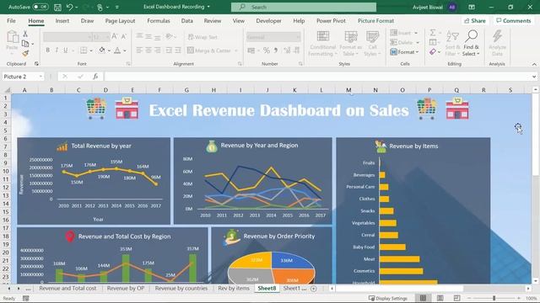Open the Merge & Center dropdown arrow
This screenshot has height=303, width=540.
tap(236, 50)
